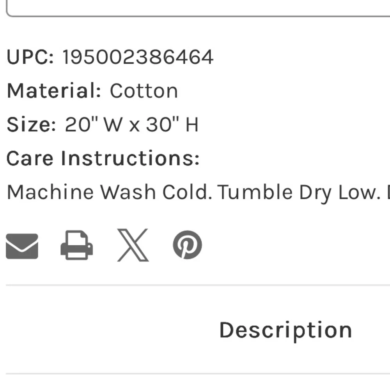Image resolution: width=390 pixels, height=390 pixels.
Task: Click the Size label
Action: tap(31, 124)
